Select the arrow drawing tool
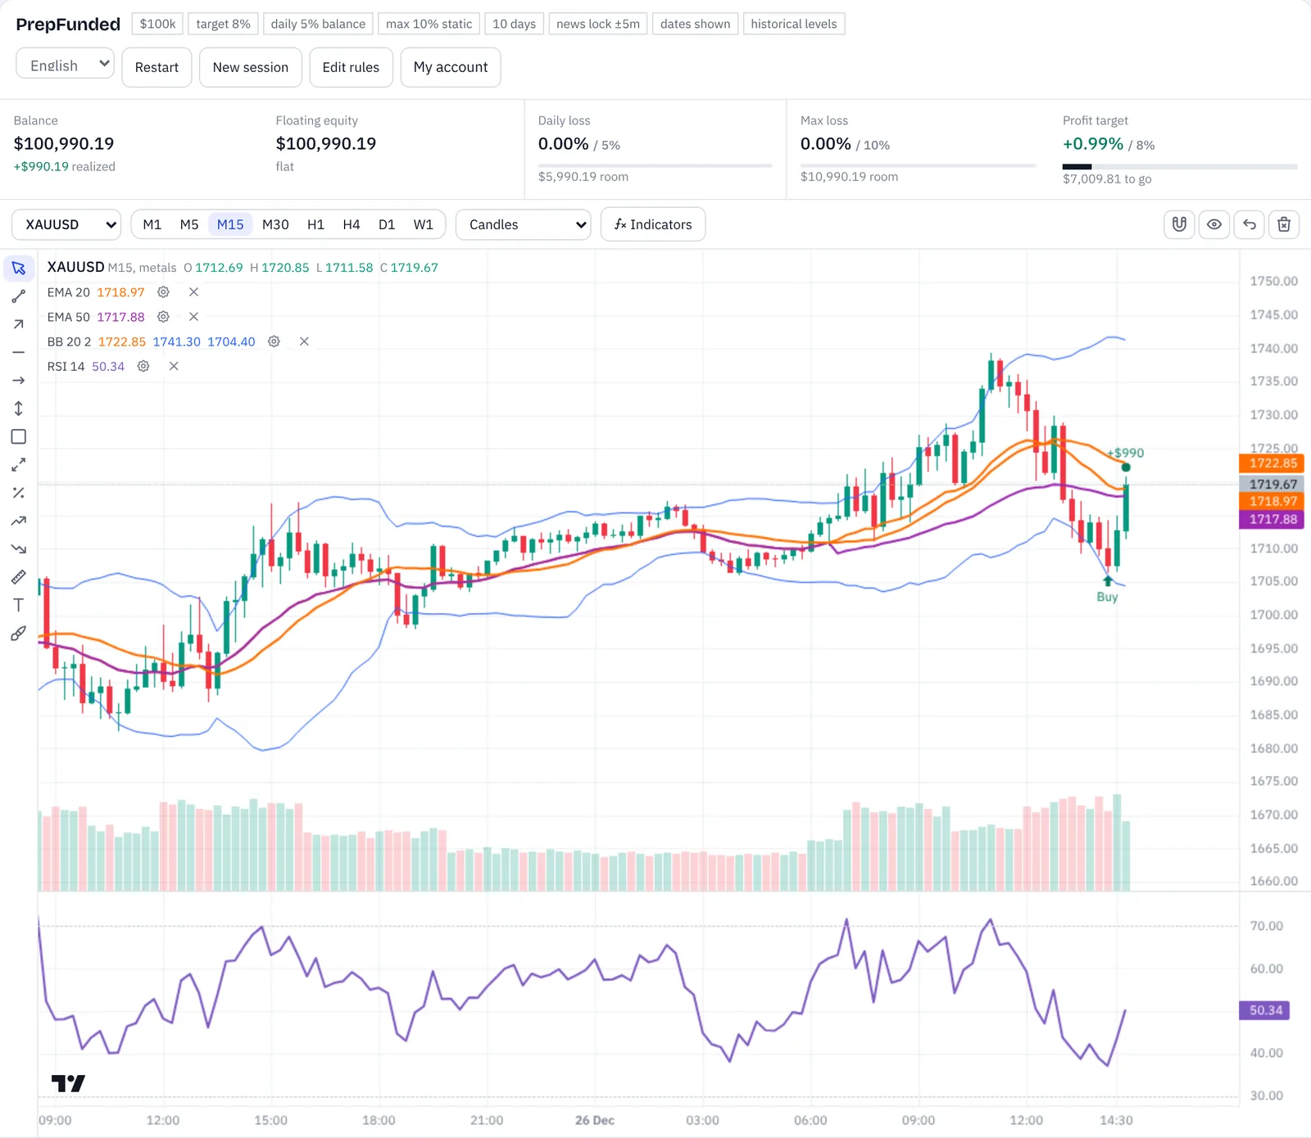Screen dimensions: 1311x1138 click(x=19, y=324)
